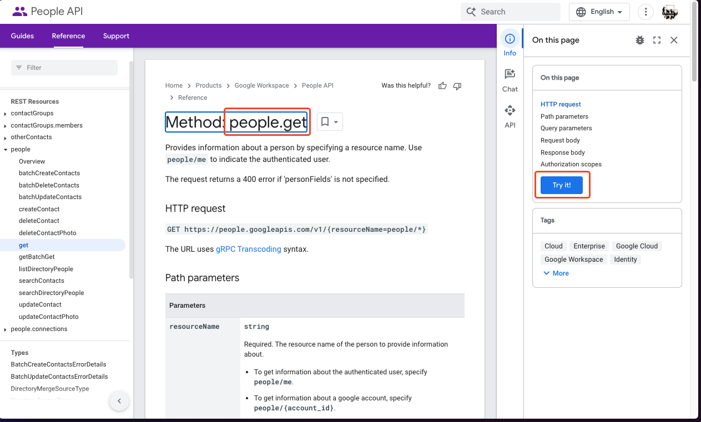Open the Support tab
This screenshot has width=701, height=422.
tap(116, 35)
